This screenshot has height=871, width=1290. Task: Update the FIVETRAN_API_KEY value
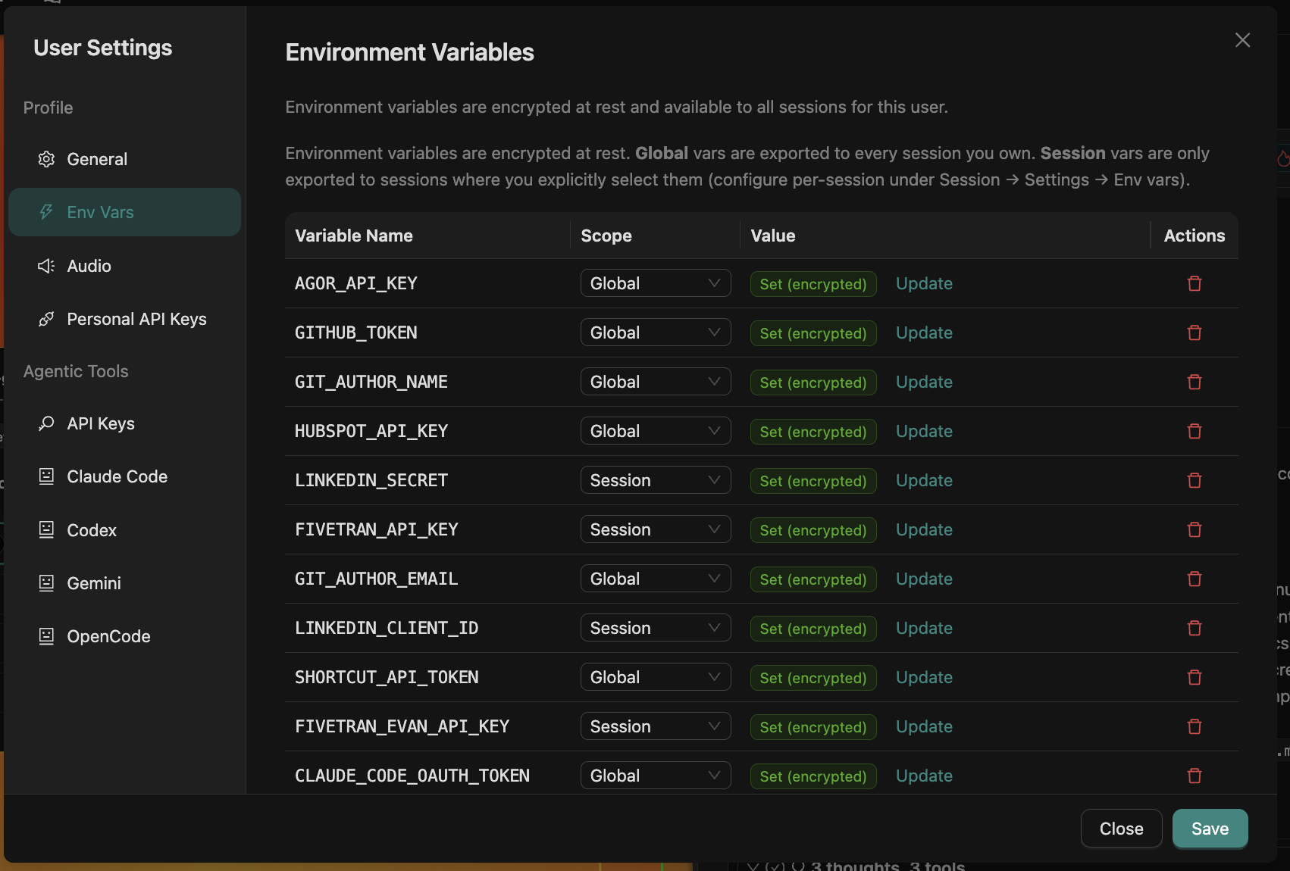pyautogui.click(x=924, y=529)
